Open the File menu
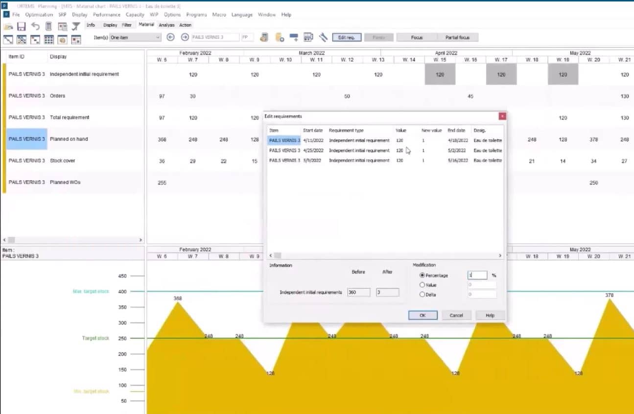The image size is (634, 414). [16, 15]
